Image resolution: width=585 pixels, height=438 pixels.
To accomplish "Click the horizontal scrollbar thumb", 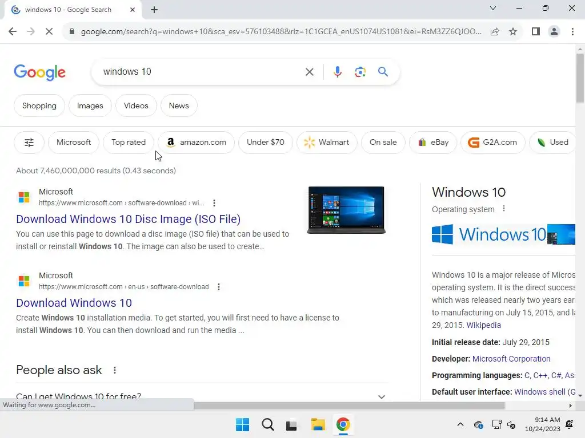I will pos(349,405).
